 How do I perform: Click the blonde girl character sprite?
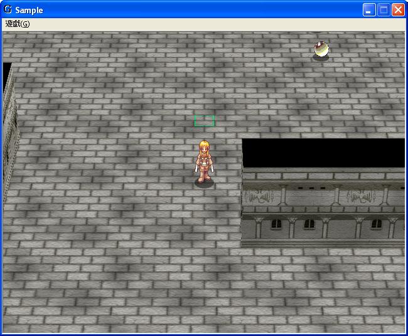(204, 162)
